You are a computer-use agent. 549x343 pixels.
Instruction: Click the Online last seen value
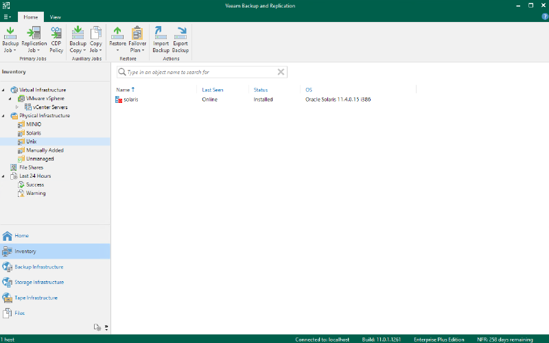210,99
